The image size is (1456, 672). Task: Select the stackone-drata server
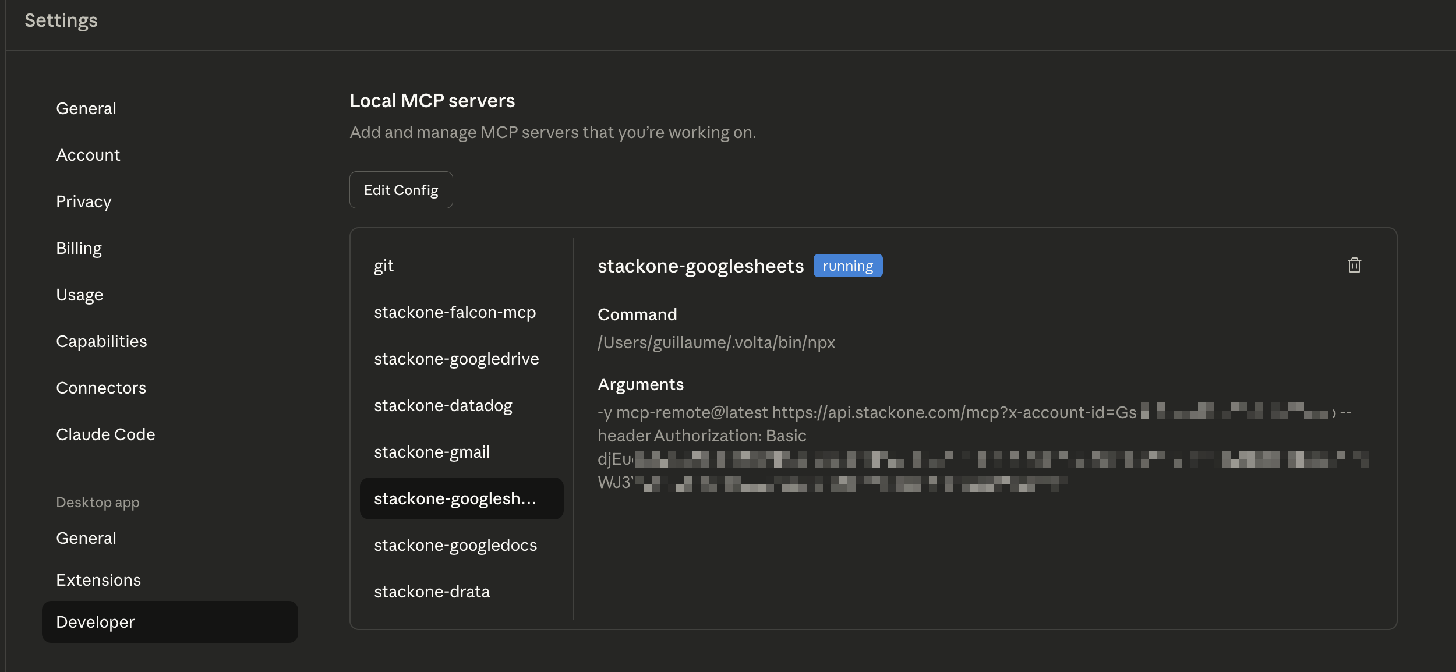click(432, 591)
